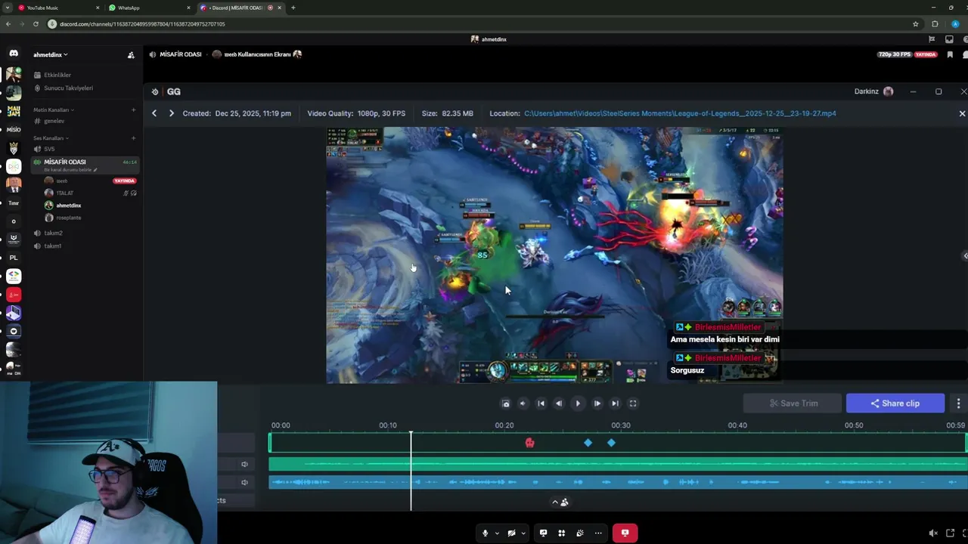Disconnect from voice call
The image size is (968, 544).
(x=625, y=533)
